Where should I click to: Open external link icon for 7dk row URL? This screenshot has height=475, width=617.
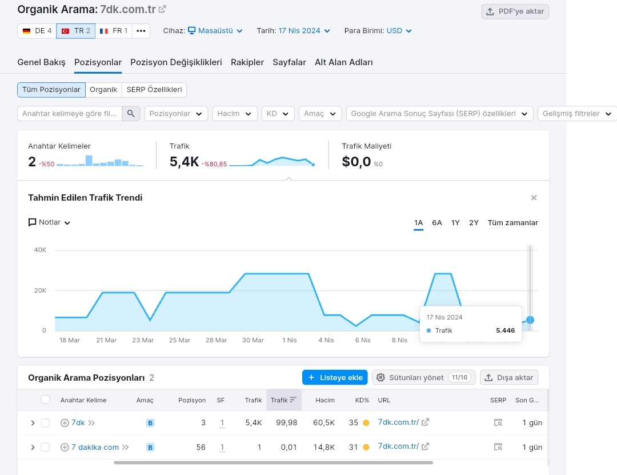[x=425, y=422]
